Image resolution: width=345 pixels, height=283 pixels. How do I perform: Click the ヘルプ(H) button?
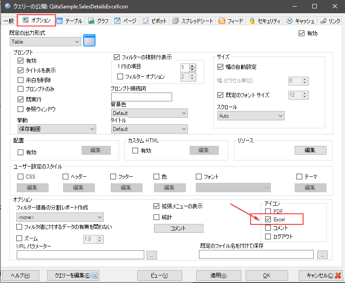[20, 276]
